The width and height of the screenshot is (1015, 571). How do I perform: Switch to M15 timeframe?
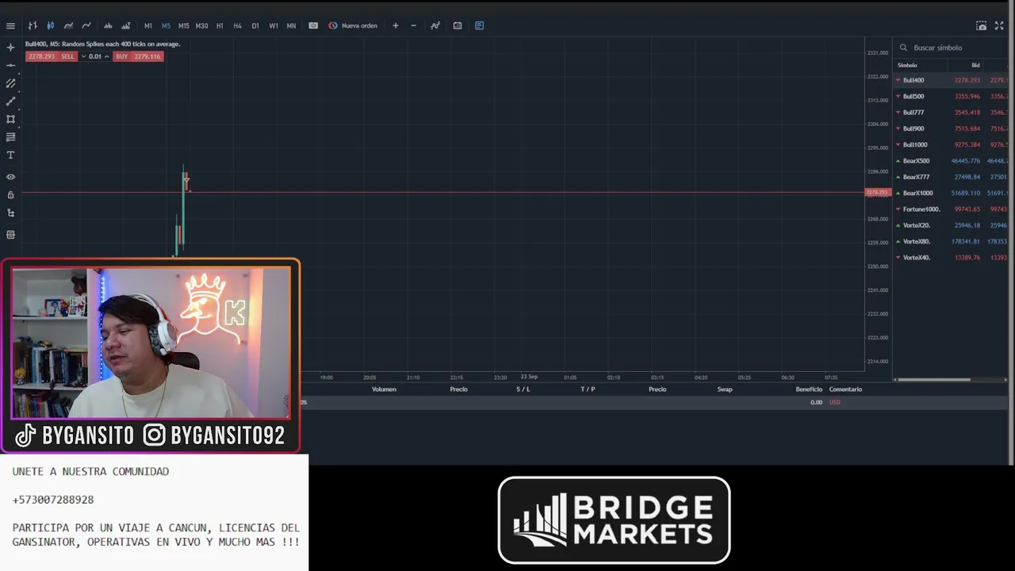(x=183, y=25)
